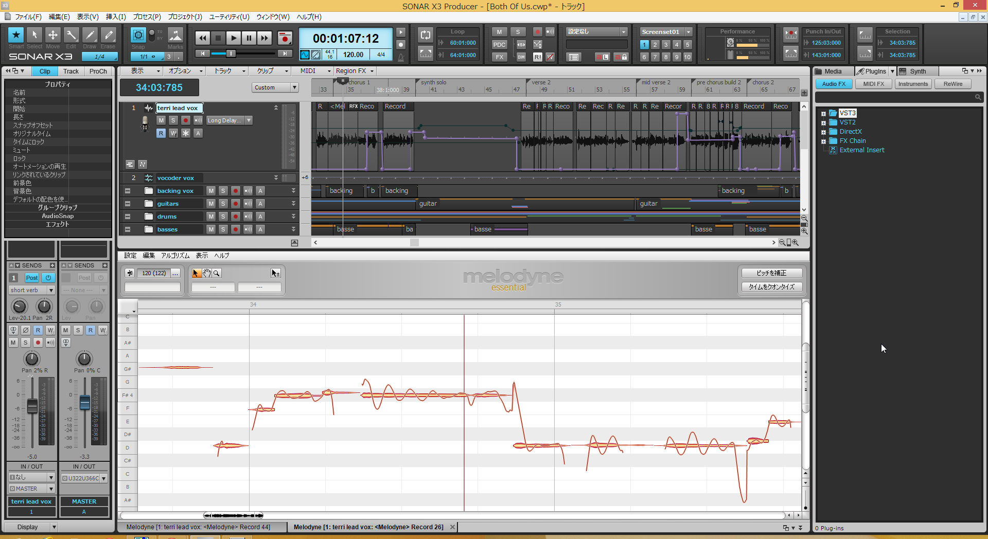Click the chorus 2 timeline marker
This screenshot has height=539, width=988.
(763, 82)
